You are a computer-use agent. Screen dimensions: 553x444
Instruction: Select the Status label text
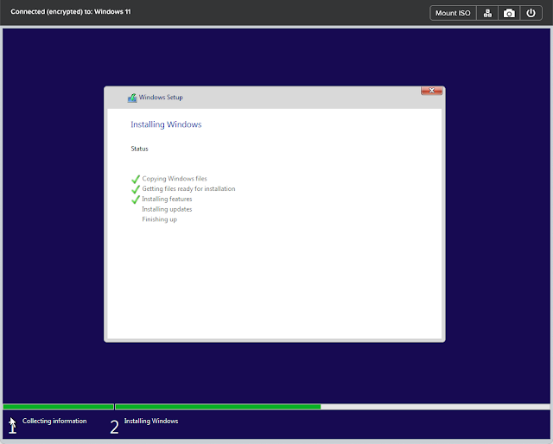[x=139, y=149]
